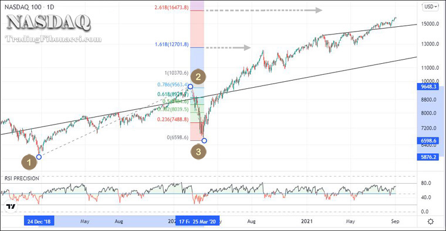
Task: Click the RSI 80.0 axis value
Action: point(426,184)
